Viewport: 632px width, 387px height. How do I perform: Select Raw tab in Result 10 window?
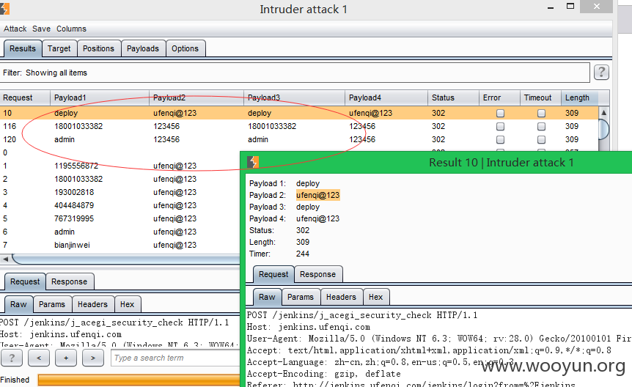267,297
